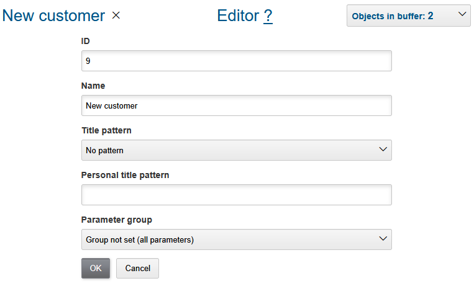
Task: Click the Parameter group chevron arrow
Action: pyautogui.click(x=383, y=239)
